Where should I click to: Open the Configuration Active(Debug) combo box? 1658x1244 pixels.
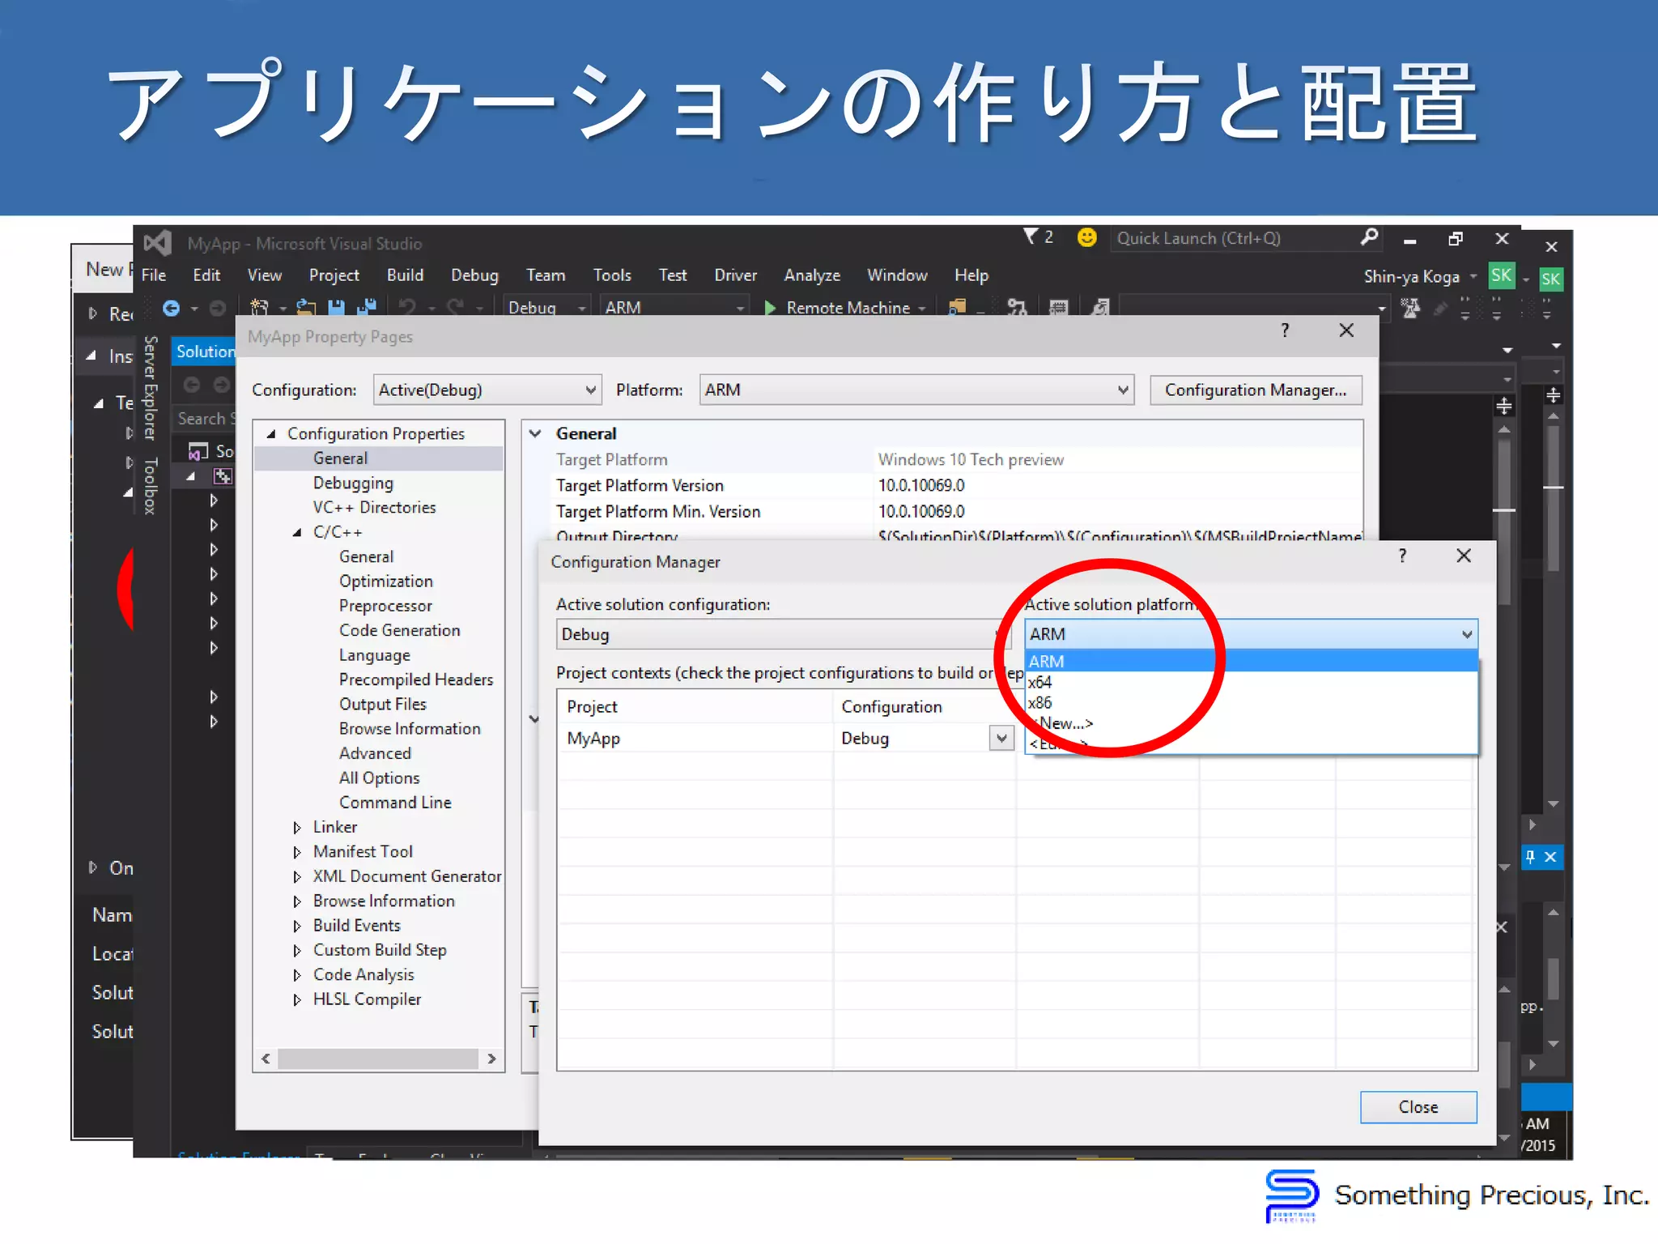pyautogui.click(x=487, y=390)
